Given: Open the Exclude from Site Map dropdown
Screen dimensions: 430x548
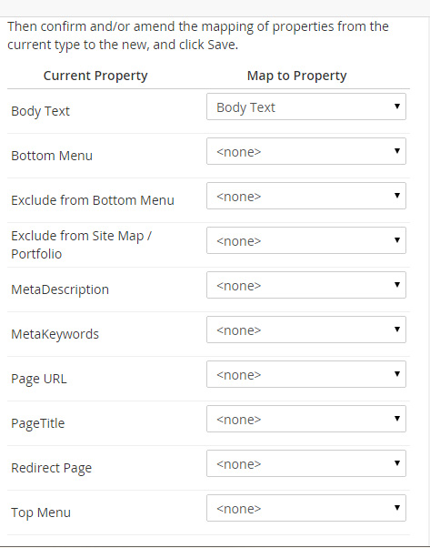Looking at the screenshot, I should [306, 240].
